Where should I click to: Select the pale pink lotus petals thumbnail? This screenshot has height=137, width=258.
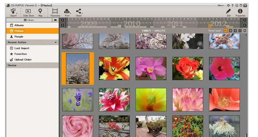tap(188, 99)
